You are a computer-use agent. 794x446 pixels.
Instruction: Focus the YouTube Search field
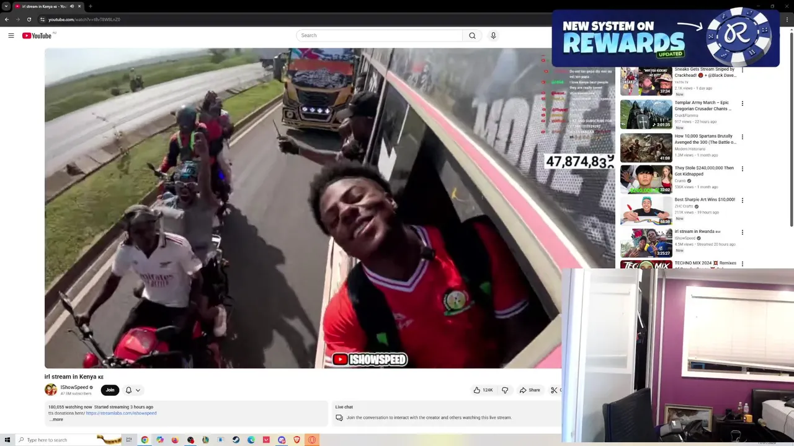[379, 35]
